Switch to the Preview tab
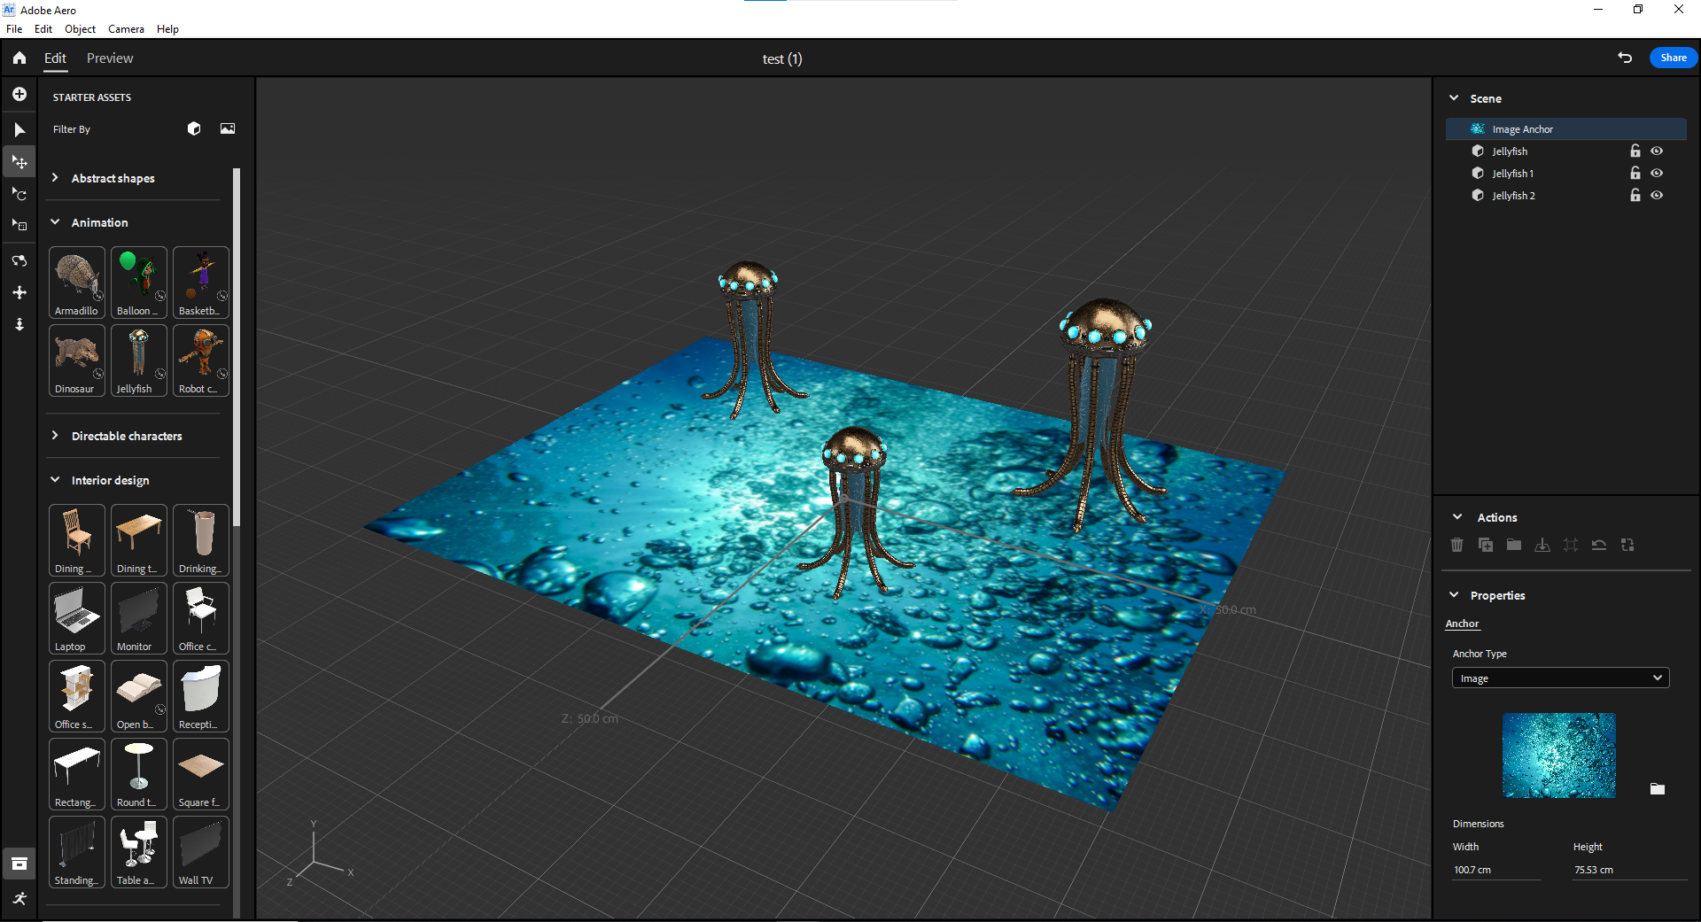Image resolution: width=1701 pixels, height=922 pixels. [110, 58]
